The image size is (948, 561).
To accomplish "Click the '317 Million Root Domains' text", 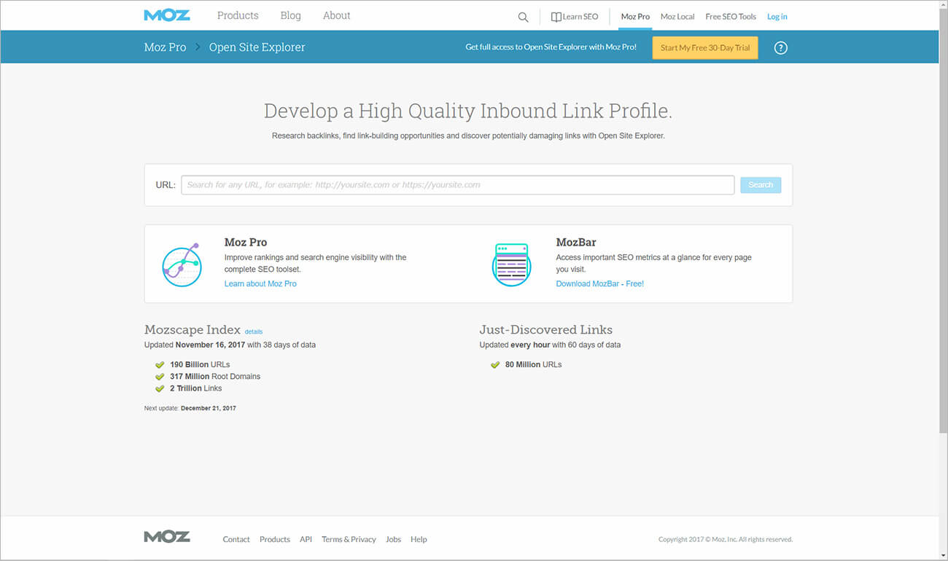I will [215, 377].
